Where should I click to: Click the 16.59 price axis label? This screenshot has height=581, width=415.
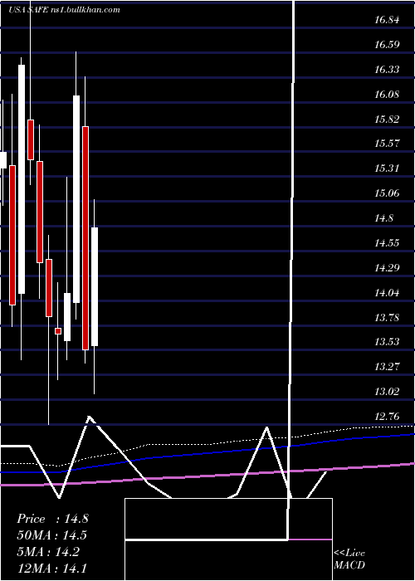click(387, 45)
